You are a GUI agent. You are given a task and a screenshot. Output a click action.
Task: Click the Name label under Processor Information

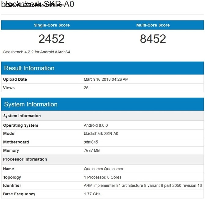point(9,169)
